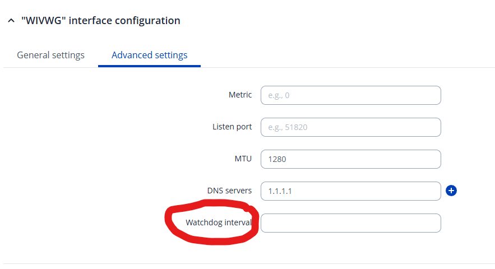The width and height of the screenshot is (495, 269).
Task: Click the DNS servers label
Action: [229, 191]
